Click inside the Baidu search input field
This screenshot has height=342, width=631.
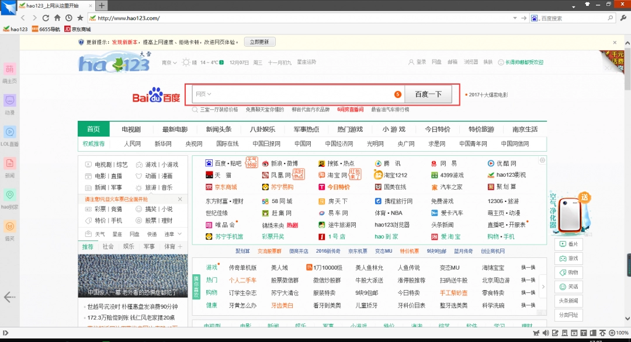click(x=292, y=94)
